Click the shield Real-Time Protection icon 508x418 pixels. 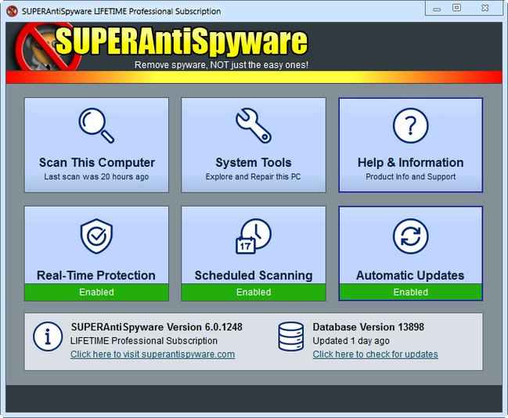pos(96,236)
